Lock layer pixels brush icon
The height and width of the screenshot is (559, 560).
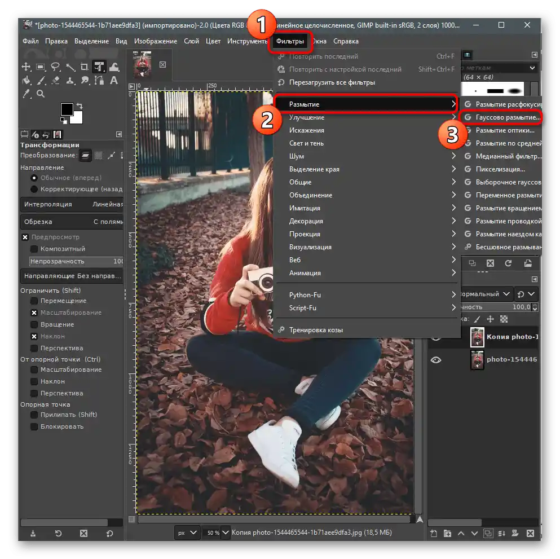(x=478, y=319)
